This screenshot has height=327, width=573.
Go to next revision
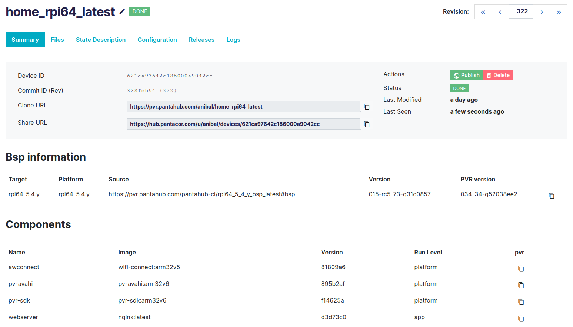click(x=542, y=12)
